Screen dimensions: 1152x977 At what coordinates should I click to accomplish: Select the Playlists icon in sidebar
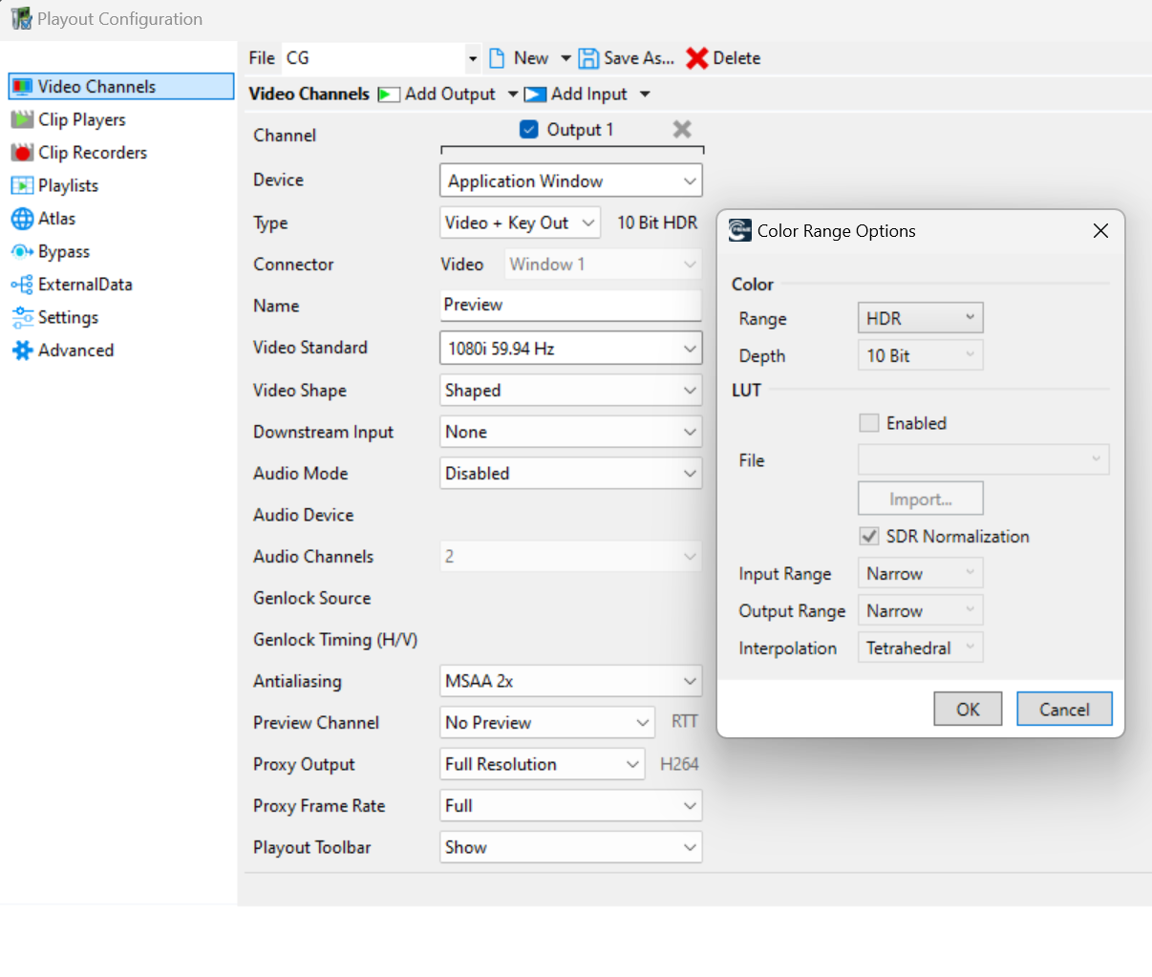[x=22, y=185]
